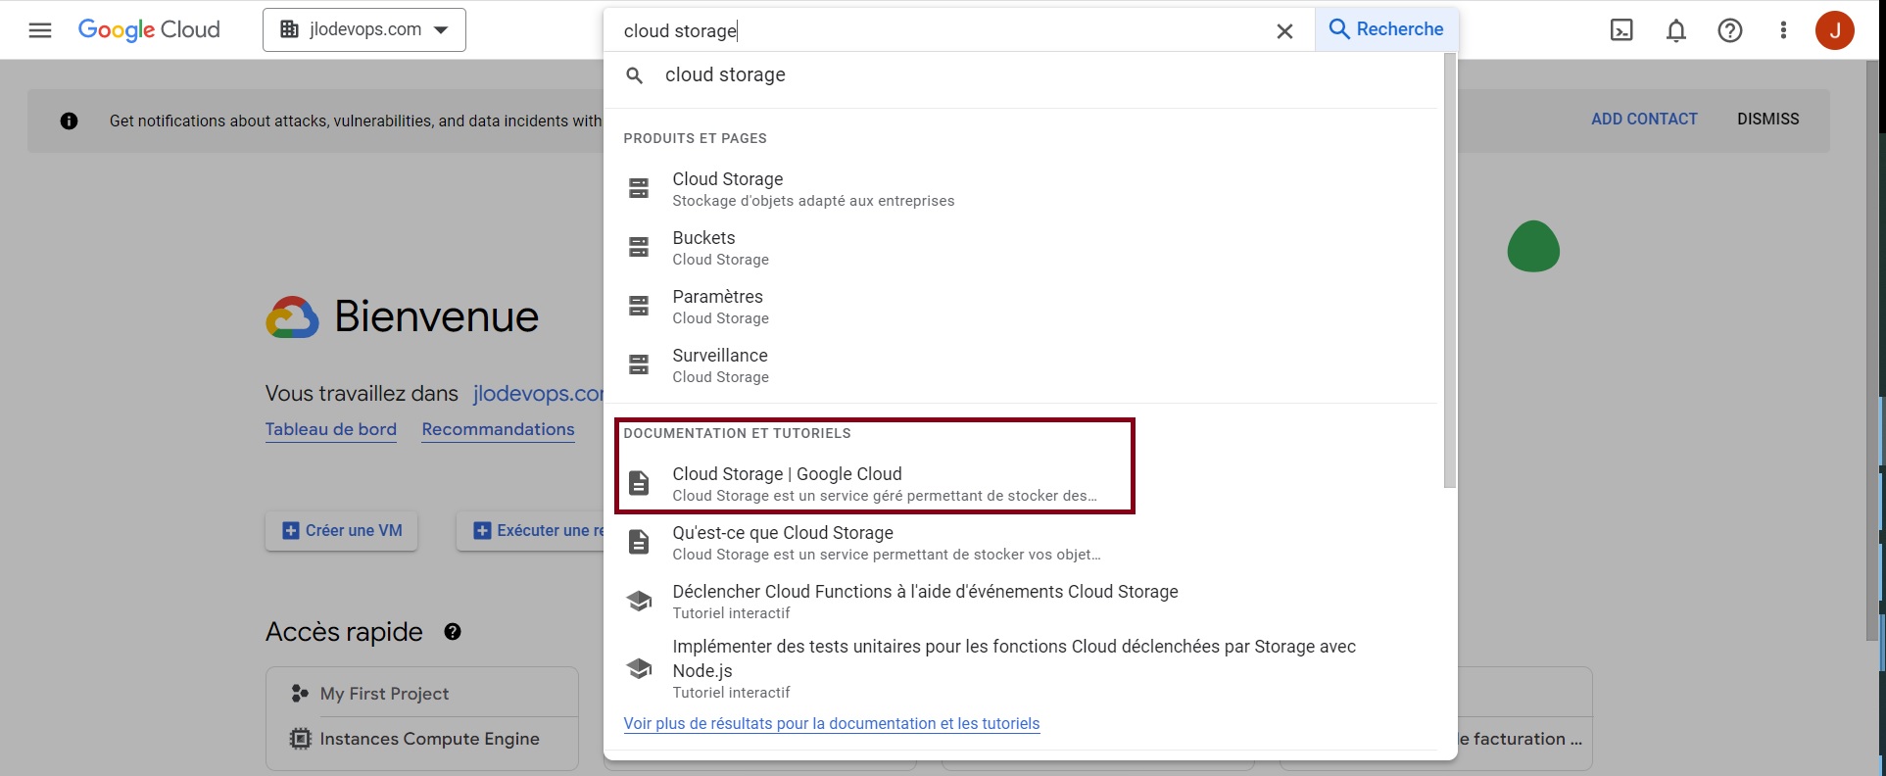
Task: Click the Buckets storage icon
Action: click(x=639, y=247)
